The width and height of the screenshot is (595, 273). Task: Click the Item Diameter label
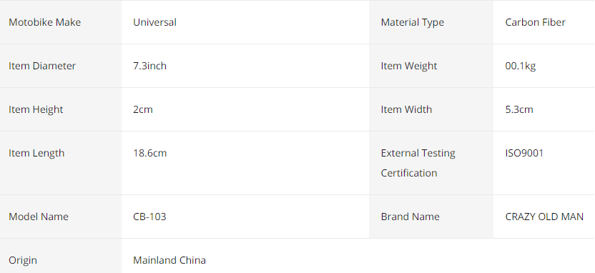(x=42, y=66)
